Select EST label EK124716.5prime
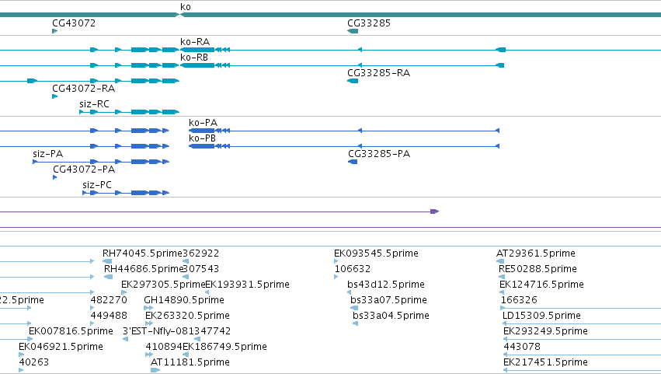This screenshot has height=374, width=661. coord(541,285)
